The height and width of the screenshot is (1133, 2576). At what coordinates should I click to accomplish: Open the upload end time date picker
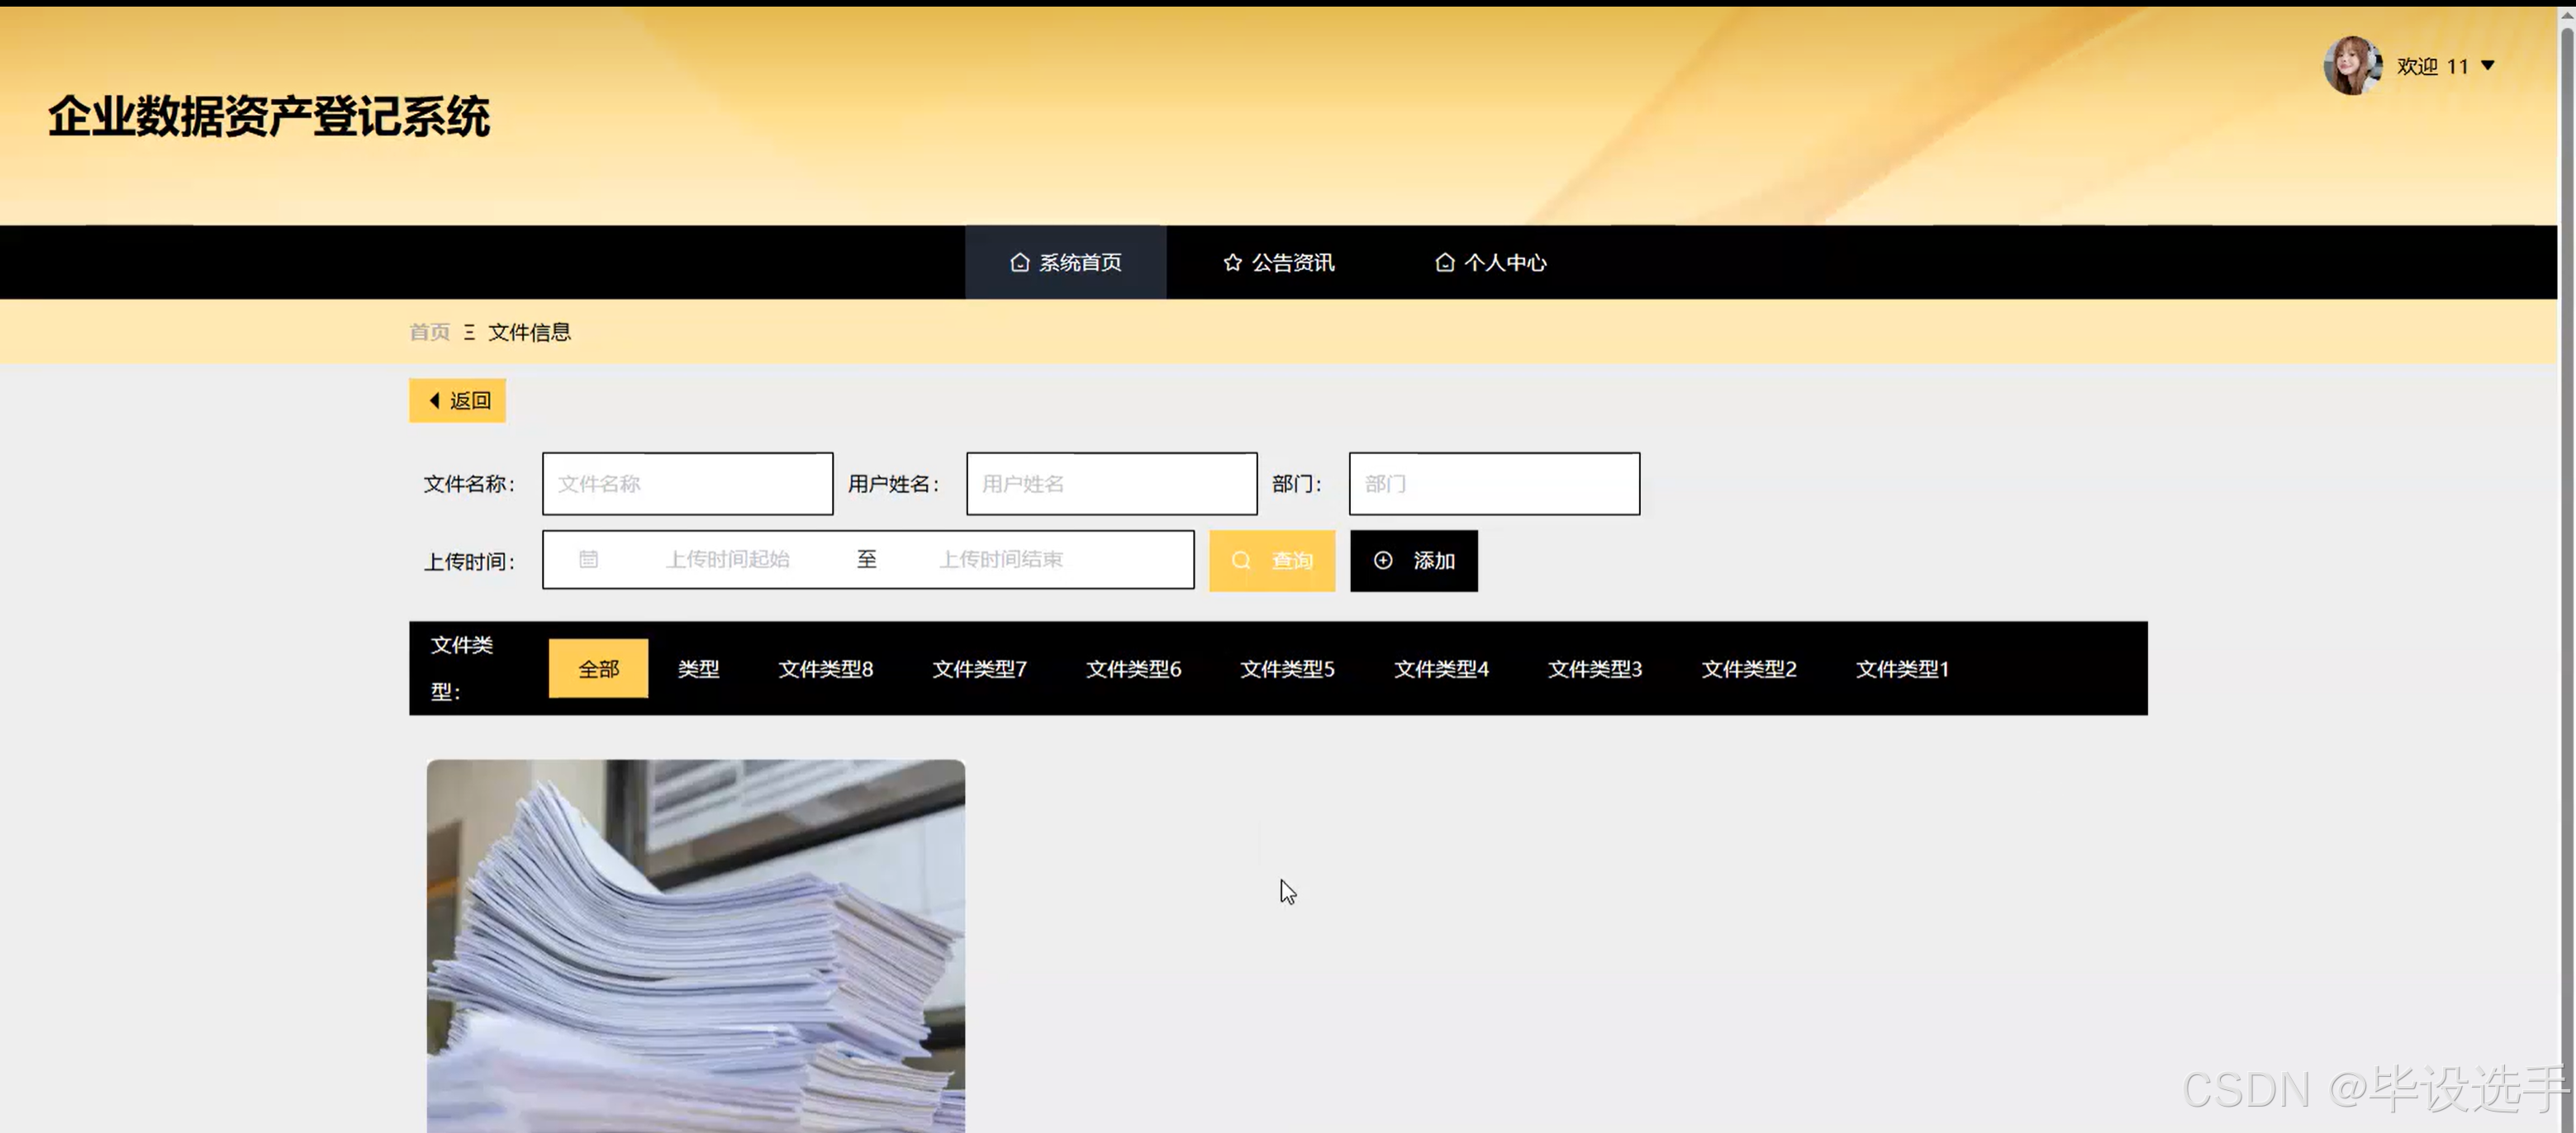point(1003,560)
